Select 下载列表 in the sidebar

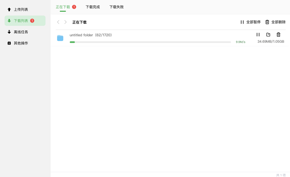[25, 21]
